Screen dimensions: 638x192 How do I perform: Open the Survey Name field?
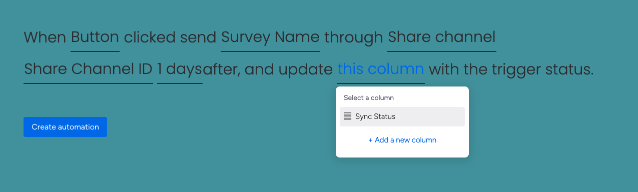[x=270, y=37]
